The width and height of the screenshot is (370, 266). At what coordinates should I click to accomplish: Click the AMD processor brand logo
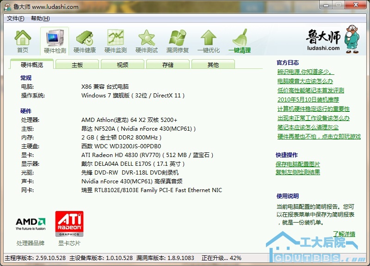click(31, 224)
